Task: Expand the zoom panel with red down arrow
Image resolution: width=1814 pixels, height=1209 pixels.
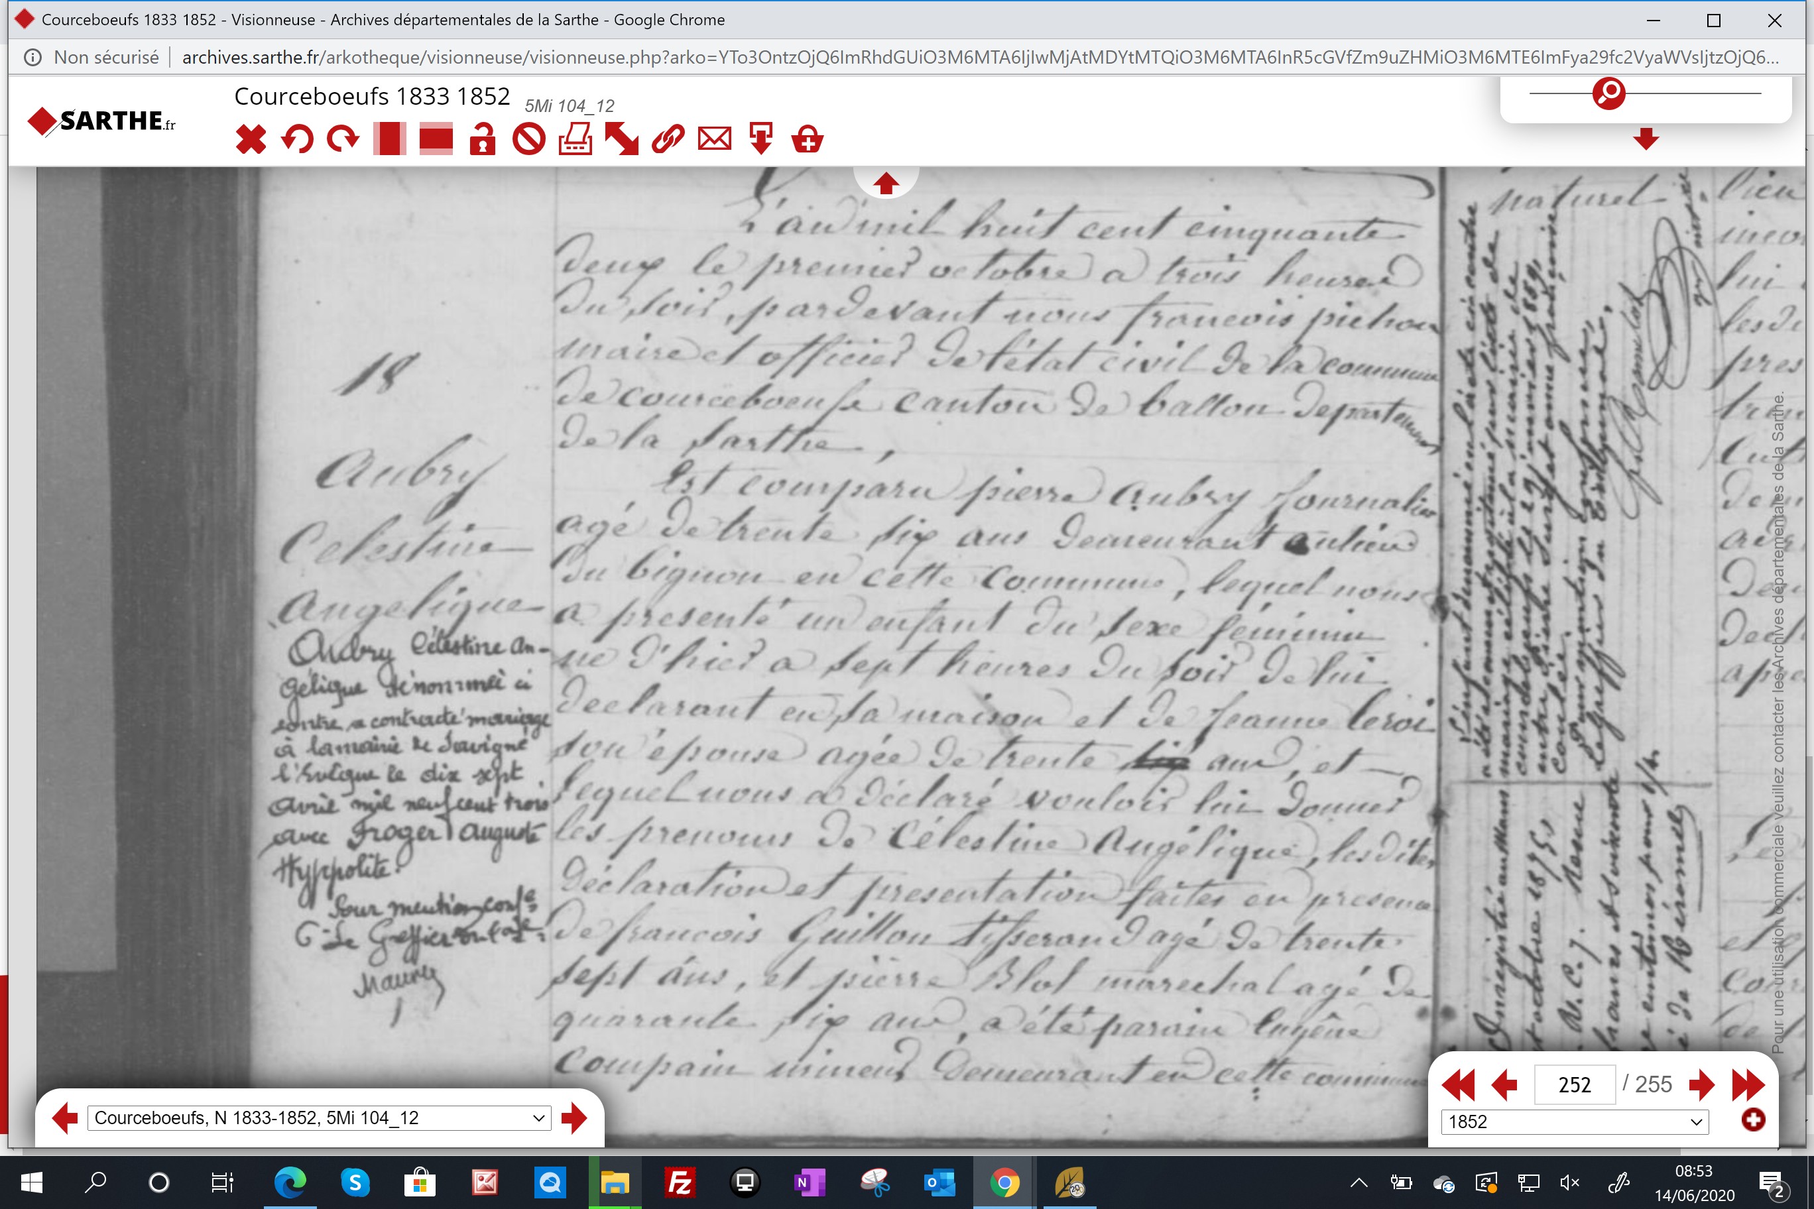Action: (x=1646, y=139)
